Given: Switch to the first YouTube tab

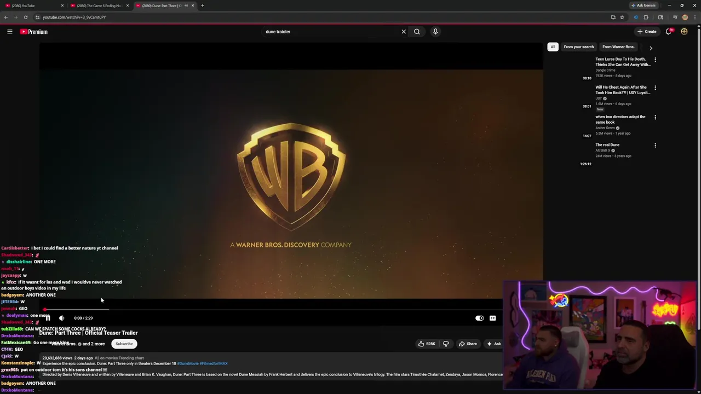Looking at the screenshot, I should [x=33, y=5].
